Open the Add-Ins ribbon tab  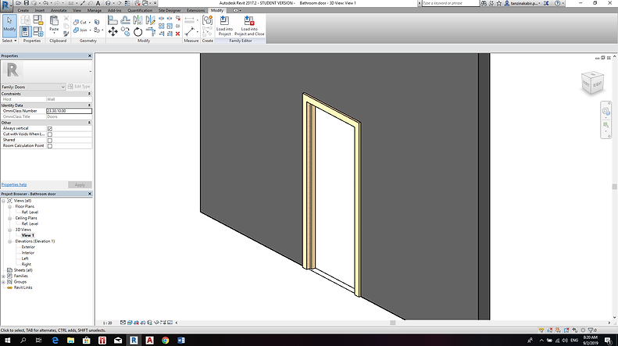click(115, 10)
